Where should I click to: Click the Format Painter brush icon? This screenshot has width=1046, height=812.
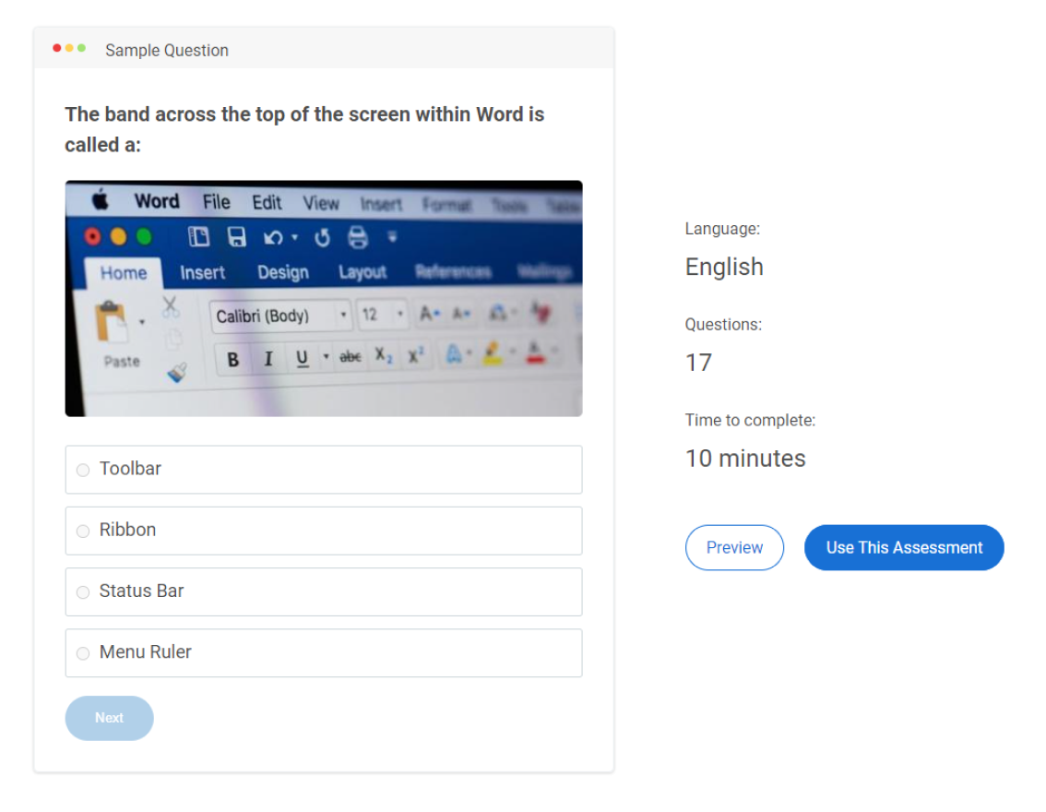coord(176,372)
